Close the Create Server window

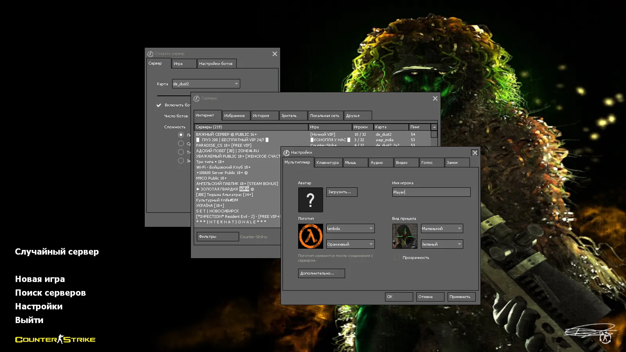tap(275, 54)
